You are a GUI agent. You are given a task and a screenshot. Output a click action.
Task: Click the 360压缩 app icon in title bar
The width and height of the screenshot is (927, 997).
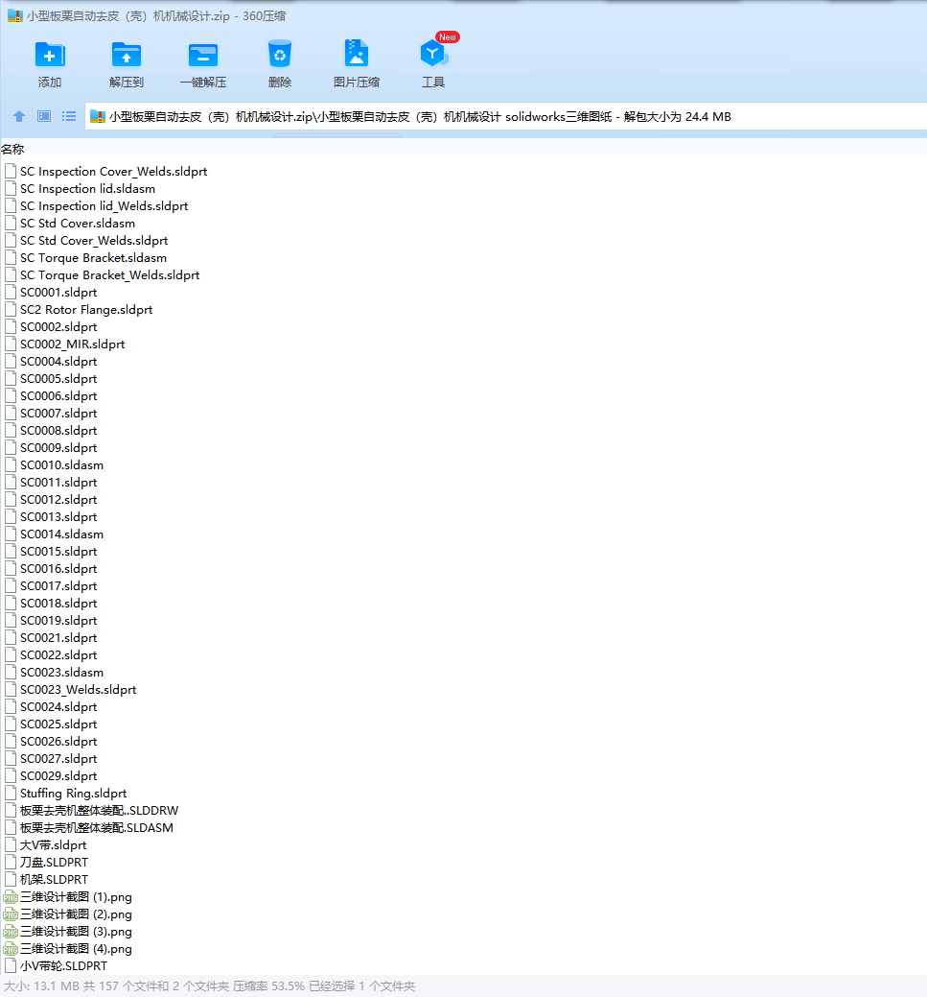point(14,16)
